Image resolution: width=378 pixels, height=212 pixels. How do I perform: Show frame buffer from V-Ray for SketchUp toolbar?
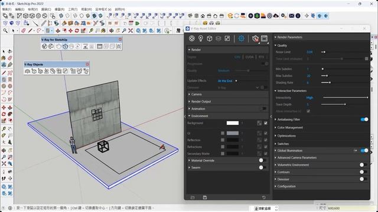100,47
